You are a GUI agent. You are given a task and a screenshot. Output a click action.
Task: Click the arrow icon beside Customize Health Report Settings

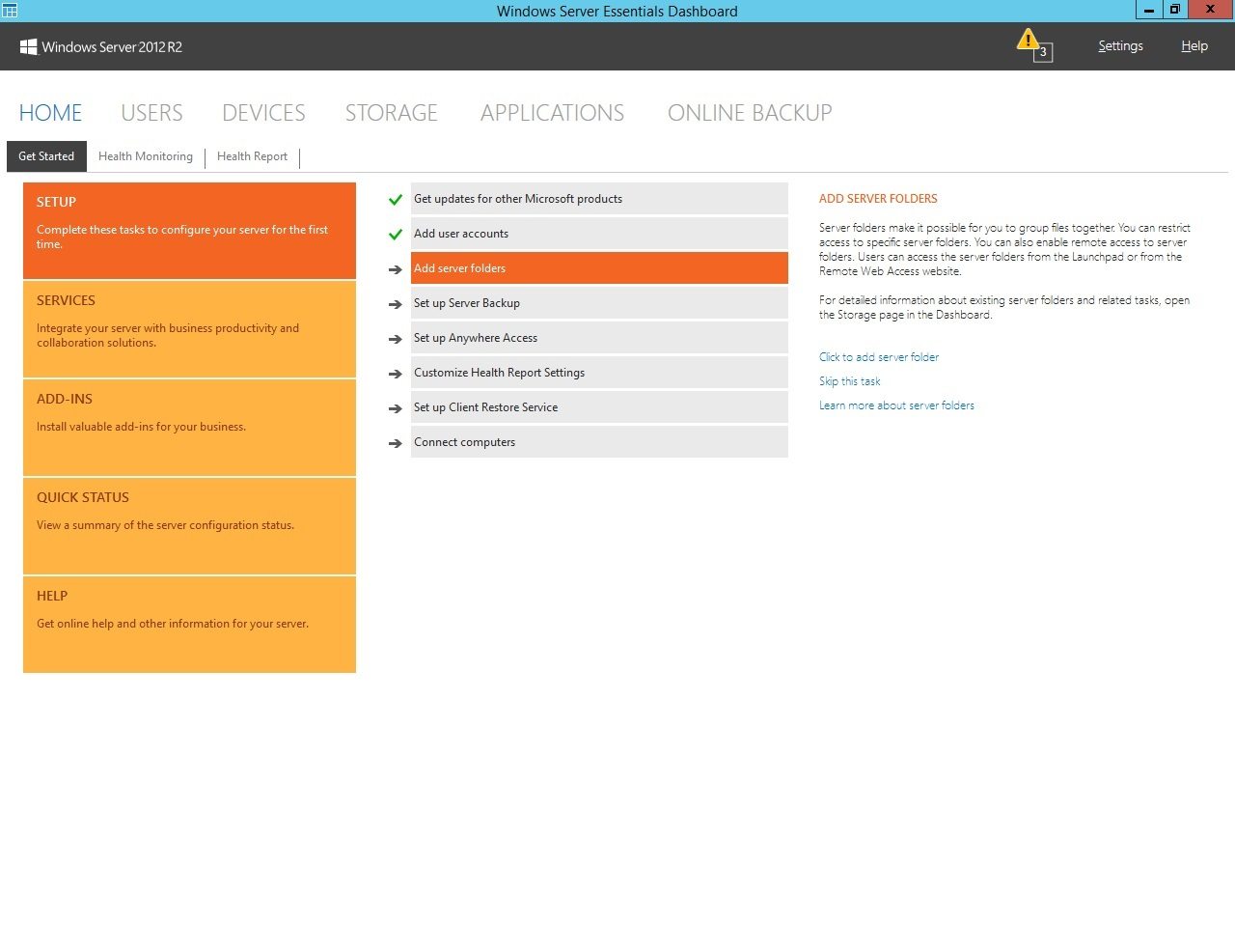tap(396, 374)
